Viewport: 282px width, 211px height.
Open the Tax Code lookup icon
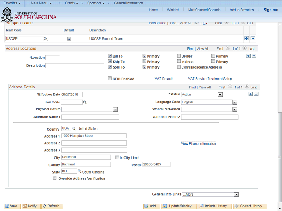[85, 102]
